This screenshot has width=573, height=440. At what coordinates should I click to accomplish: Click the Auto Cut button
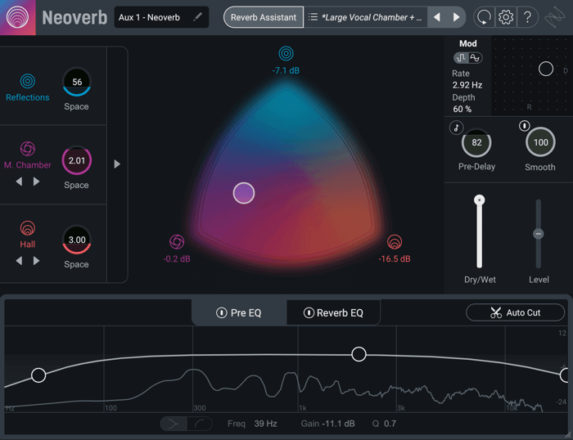coord(515,312)
